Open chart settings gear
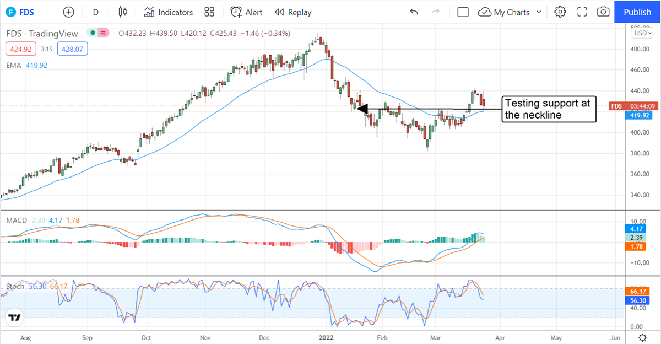 (x=560, y=12)
